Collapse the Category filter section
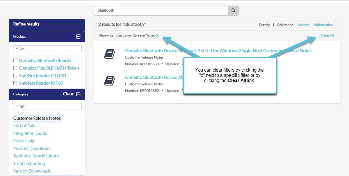This screenshot has height=176, width=349. 78,94
